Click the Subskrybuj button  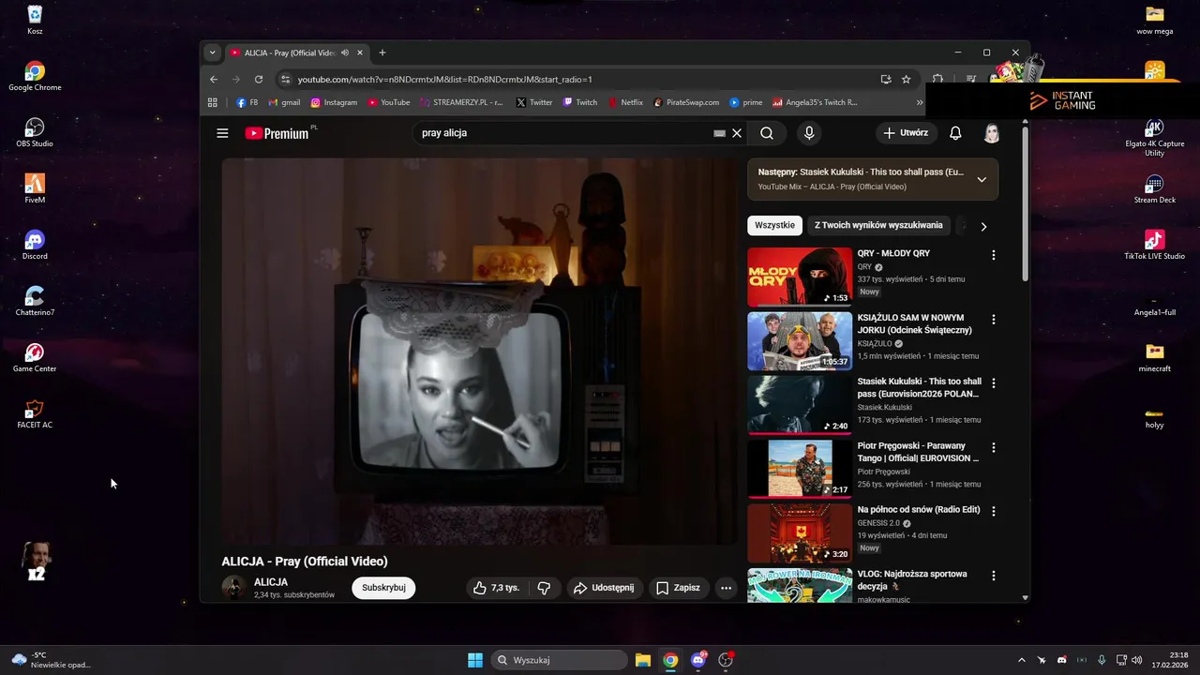[383, 588]
